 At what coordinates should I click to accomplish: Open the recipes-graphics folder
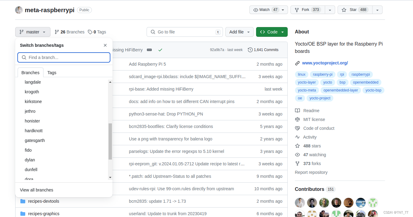click(x=44, y=214)
